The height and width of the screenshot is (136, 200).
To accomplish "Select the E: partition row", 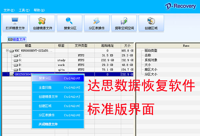I will (x=68, y=70).
